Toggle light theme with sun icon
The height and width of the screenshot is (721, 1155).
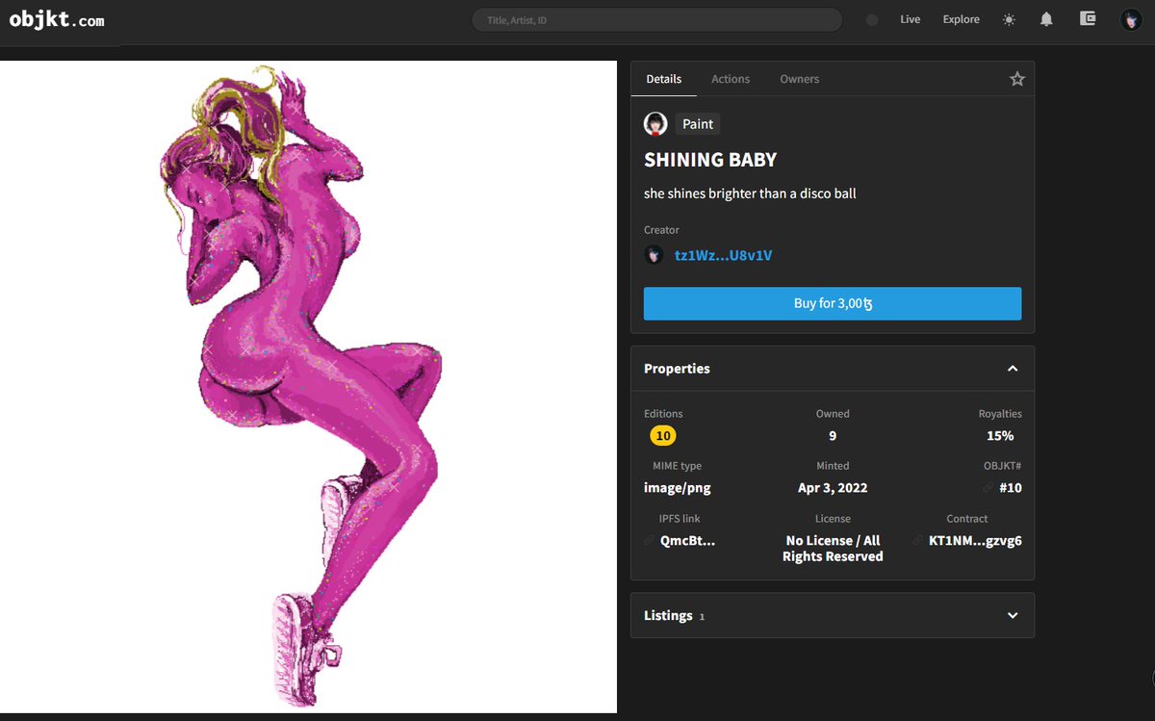1009,19
